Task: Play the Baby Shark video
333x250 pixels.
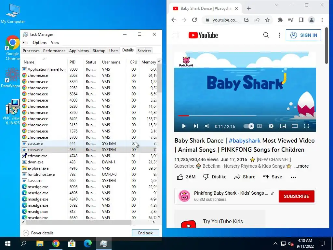Action: point(184,126)
